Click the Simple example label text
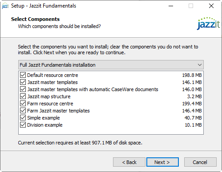Screen dimensions: 222x172 pyautogui.click(x=44, y=118)
